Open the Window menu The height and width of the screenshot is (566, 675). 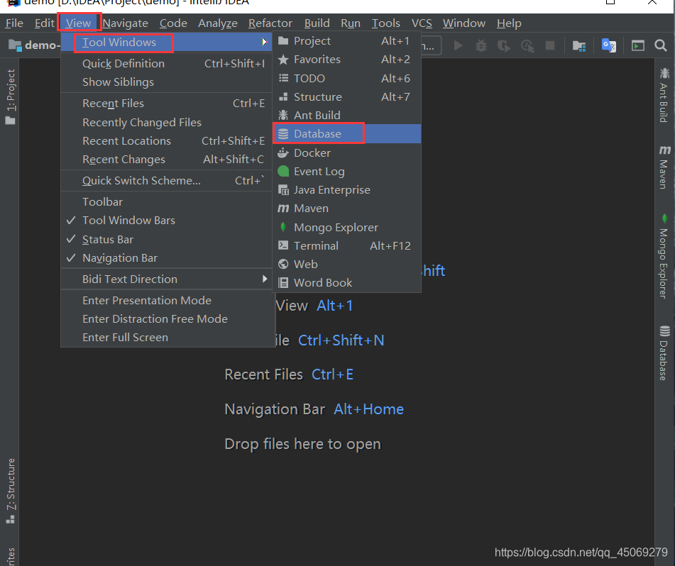(464, 23)
